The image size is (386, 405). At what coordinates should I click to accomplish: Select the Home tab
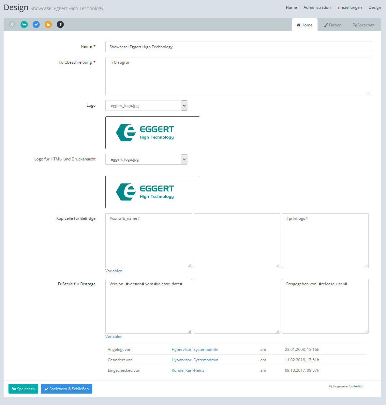[304, 25]
